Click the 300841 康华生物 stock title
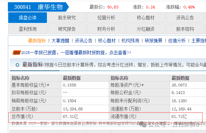The image size is (206, 133). coord(38,7)
